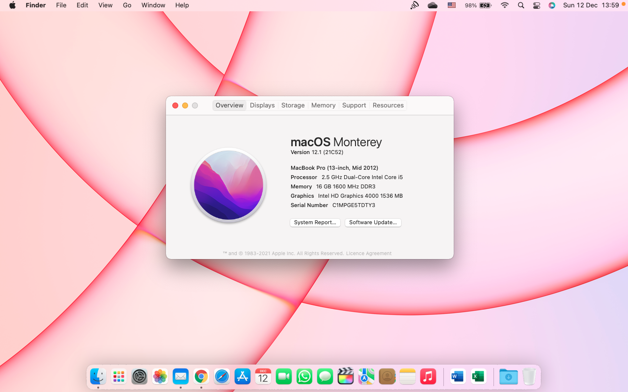The width and height of the screenshot is (628, 392).
Task: Click the battery 98% status icon
Action: [478, 5]
